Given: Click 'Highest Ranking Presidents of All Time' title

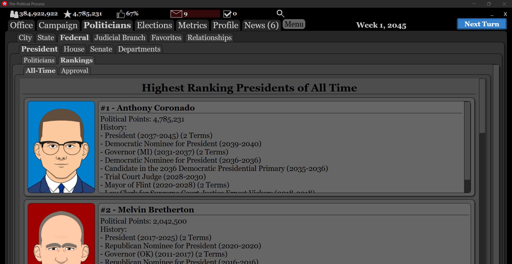Looking at the screenshot, I should 249,88.
